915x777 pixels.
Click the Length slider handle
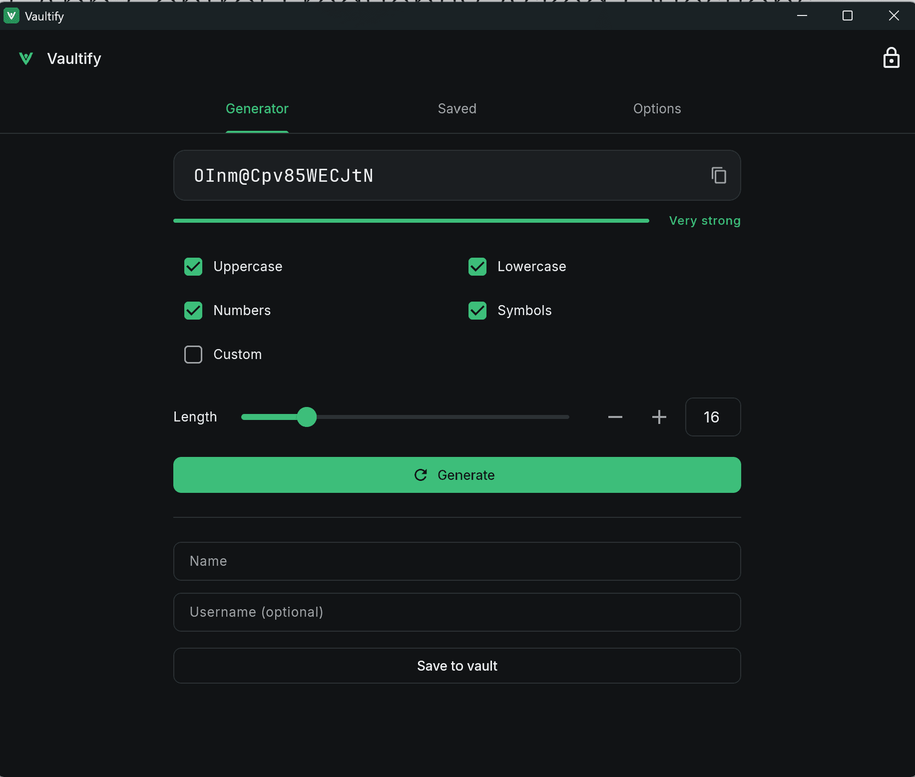tap(307, 417)
